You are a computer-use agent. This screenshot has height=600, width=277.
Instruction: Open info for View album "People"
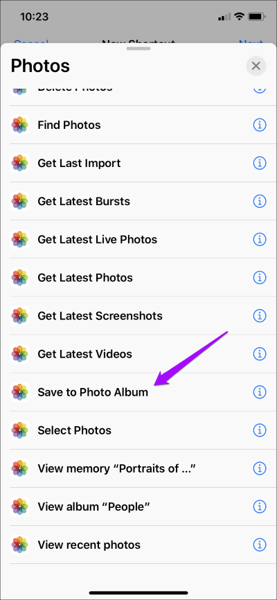click(x=260, y=506)
